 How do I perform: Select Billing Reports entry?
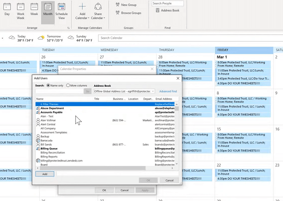coord(105,157)
